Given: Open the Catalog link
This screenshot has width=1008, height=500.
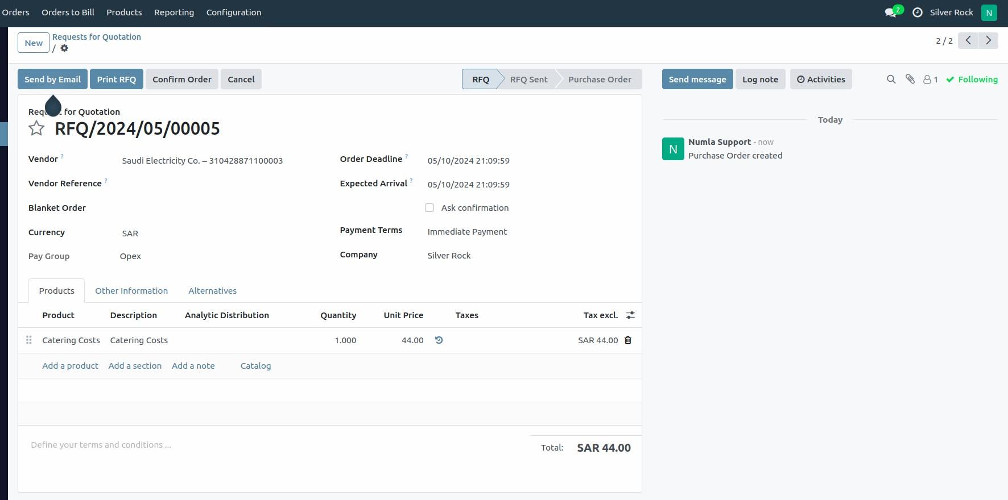Looking at the screenshot, I should click(255, 366).
